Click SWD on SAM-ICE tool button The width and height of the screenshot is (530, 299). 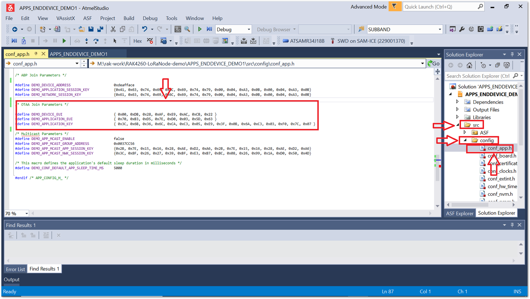368,41
